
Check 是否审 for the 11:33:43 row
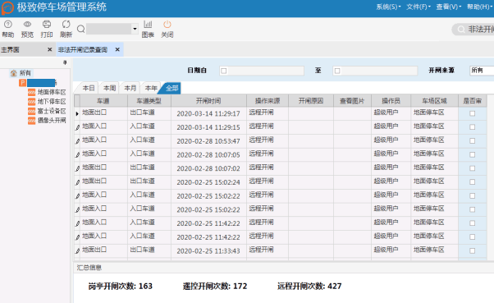[473, 250]
